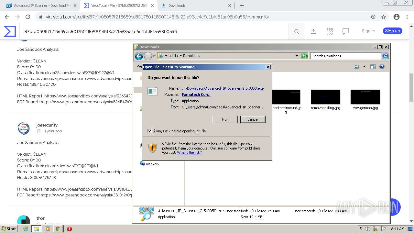Viewport: 414px width, 233px height.
Task: Close the security warning with X
Action: pos(268,67)
